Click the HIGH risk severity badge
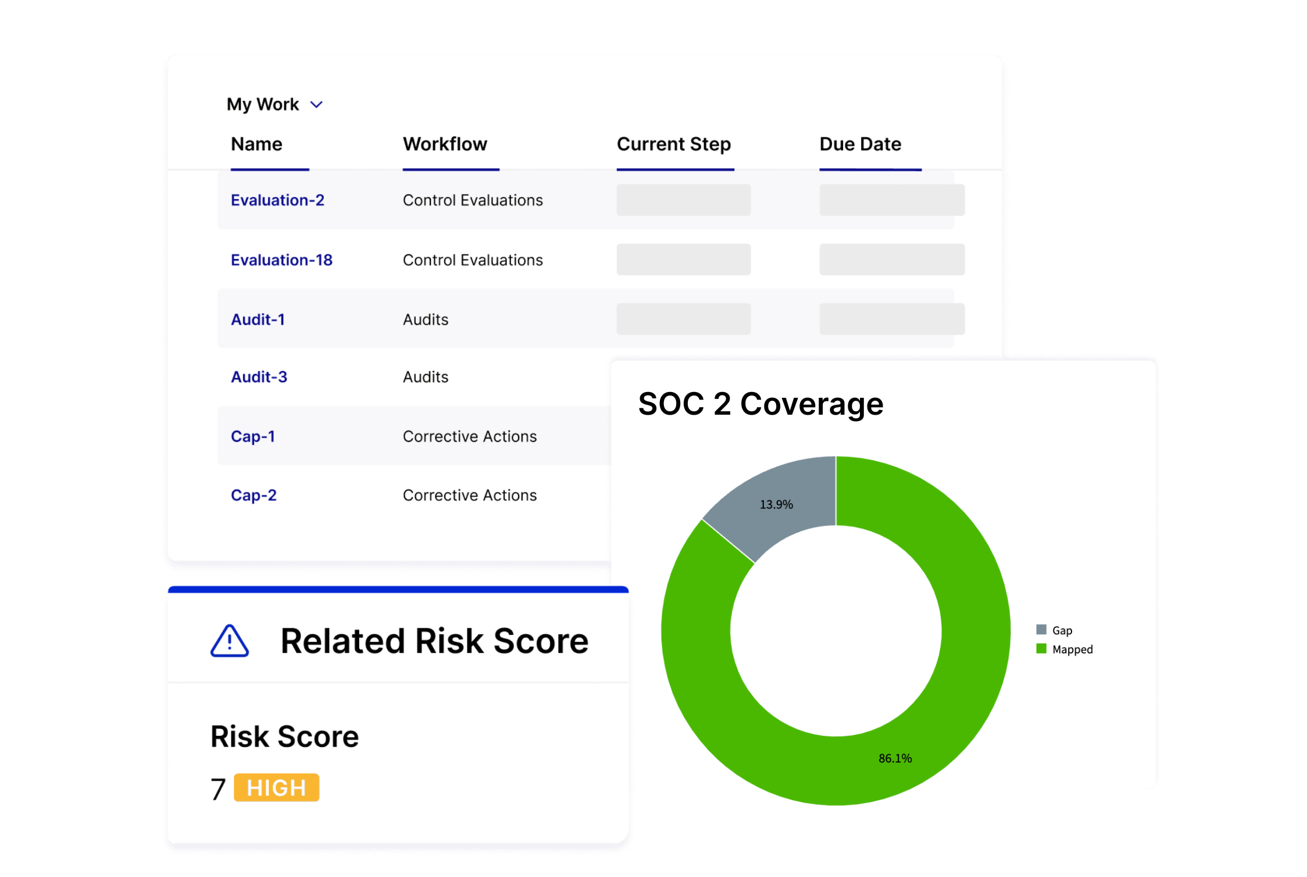 pyautogui.click(x=276, y=788)
